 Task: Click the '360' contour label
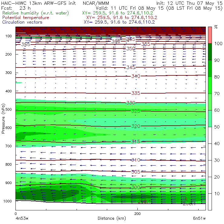point(116,41)
